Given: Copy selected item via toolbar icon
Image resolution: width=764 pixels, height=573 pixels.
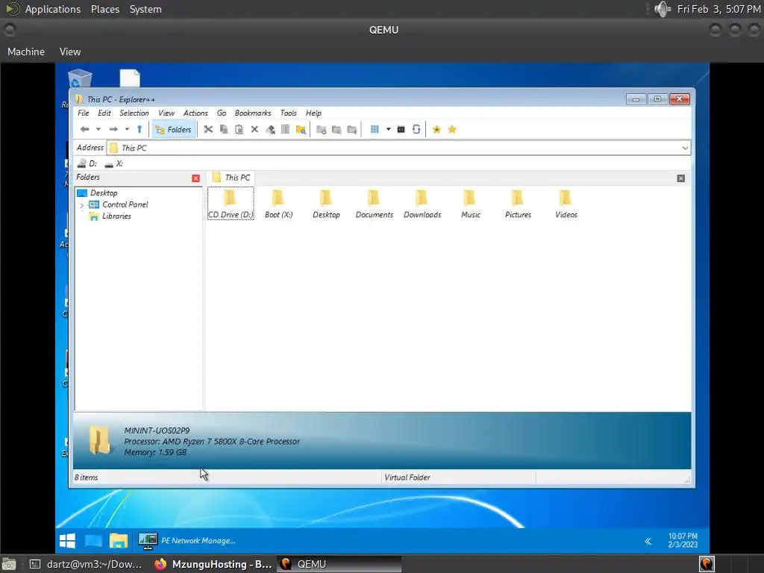Looking at the screenshot, I should (224, 130).
